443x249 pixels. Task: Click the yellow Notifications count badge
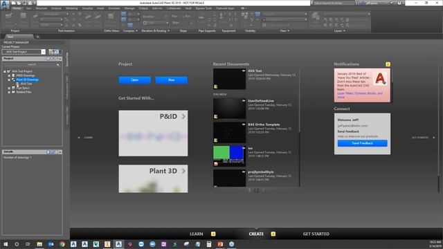[388, 64]
